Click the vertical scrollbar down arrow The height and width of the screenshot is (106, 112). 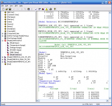pyautogui.click(x=110, y=98)
